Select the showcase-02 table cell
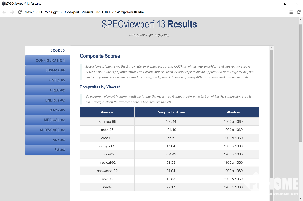Viewport: 303px width, 201px height. pos(107,171)
